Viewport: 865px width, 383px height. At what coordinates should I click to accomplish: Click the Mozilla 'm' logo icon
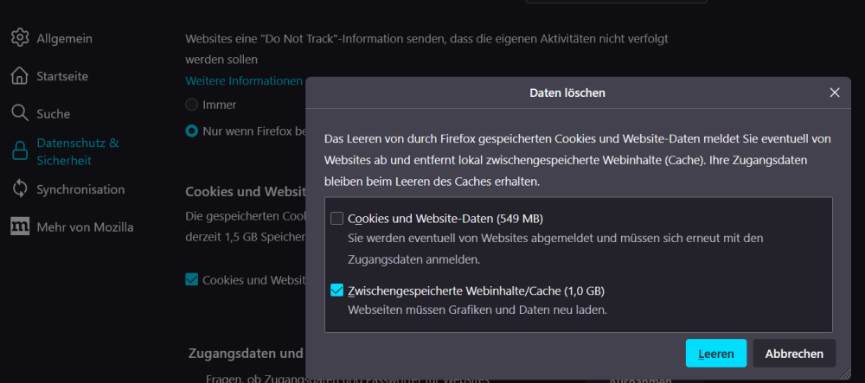tap(20, 227)
